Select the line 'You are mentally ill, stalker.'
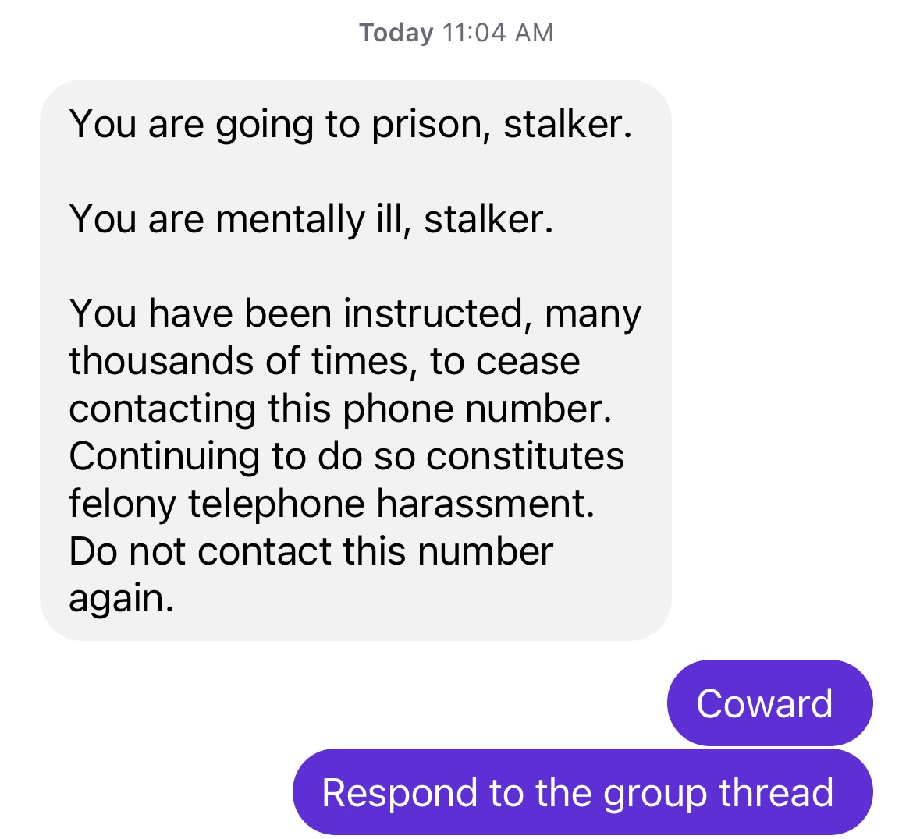 311,219
